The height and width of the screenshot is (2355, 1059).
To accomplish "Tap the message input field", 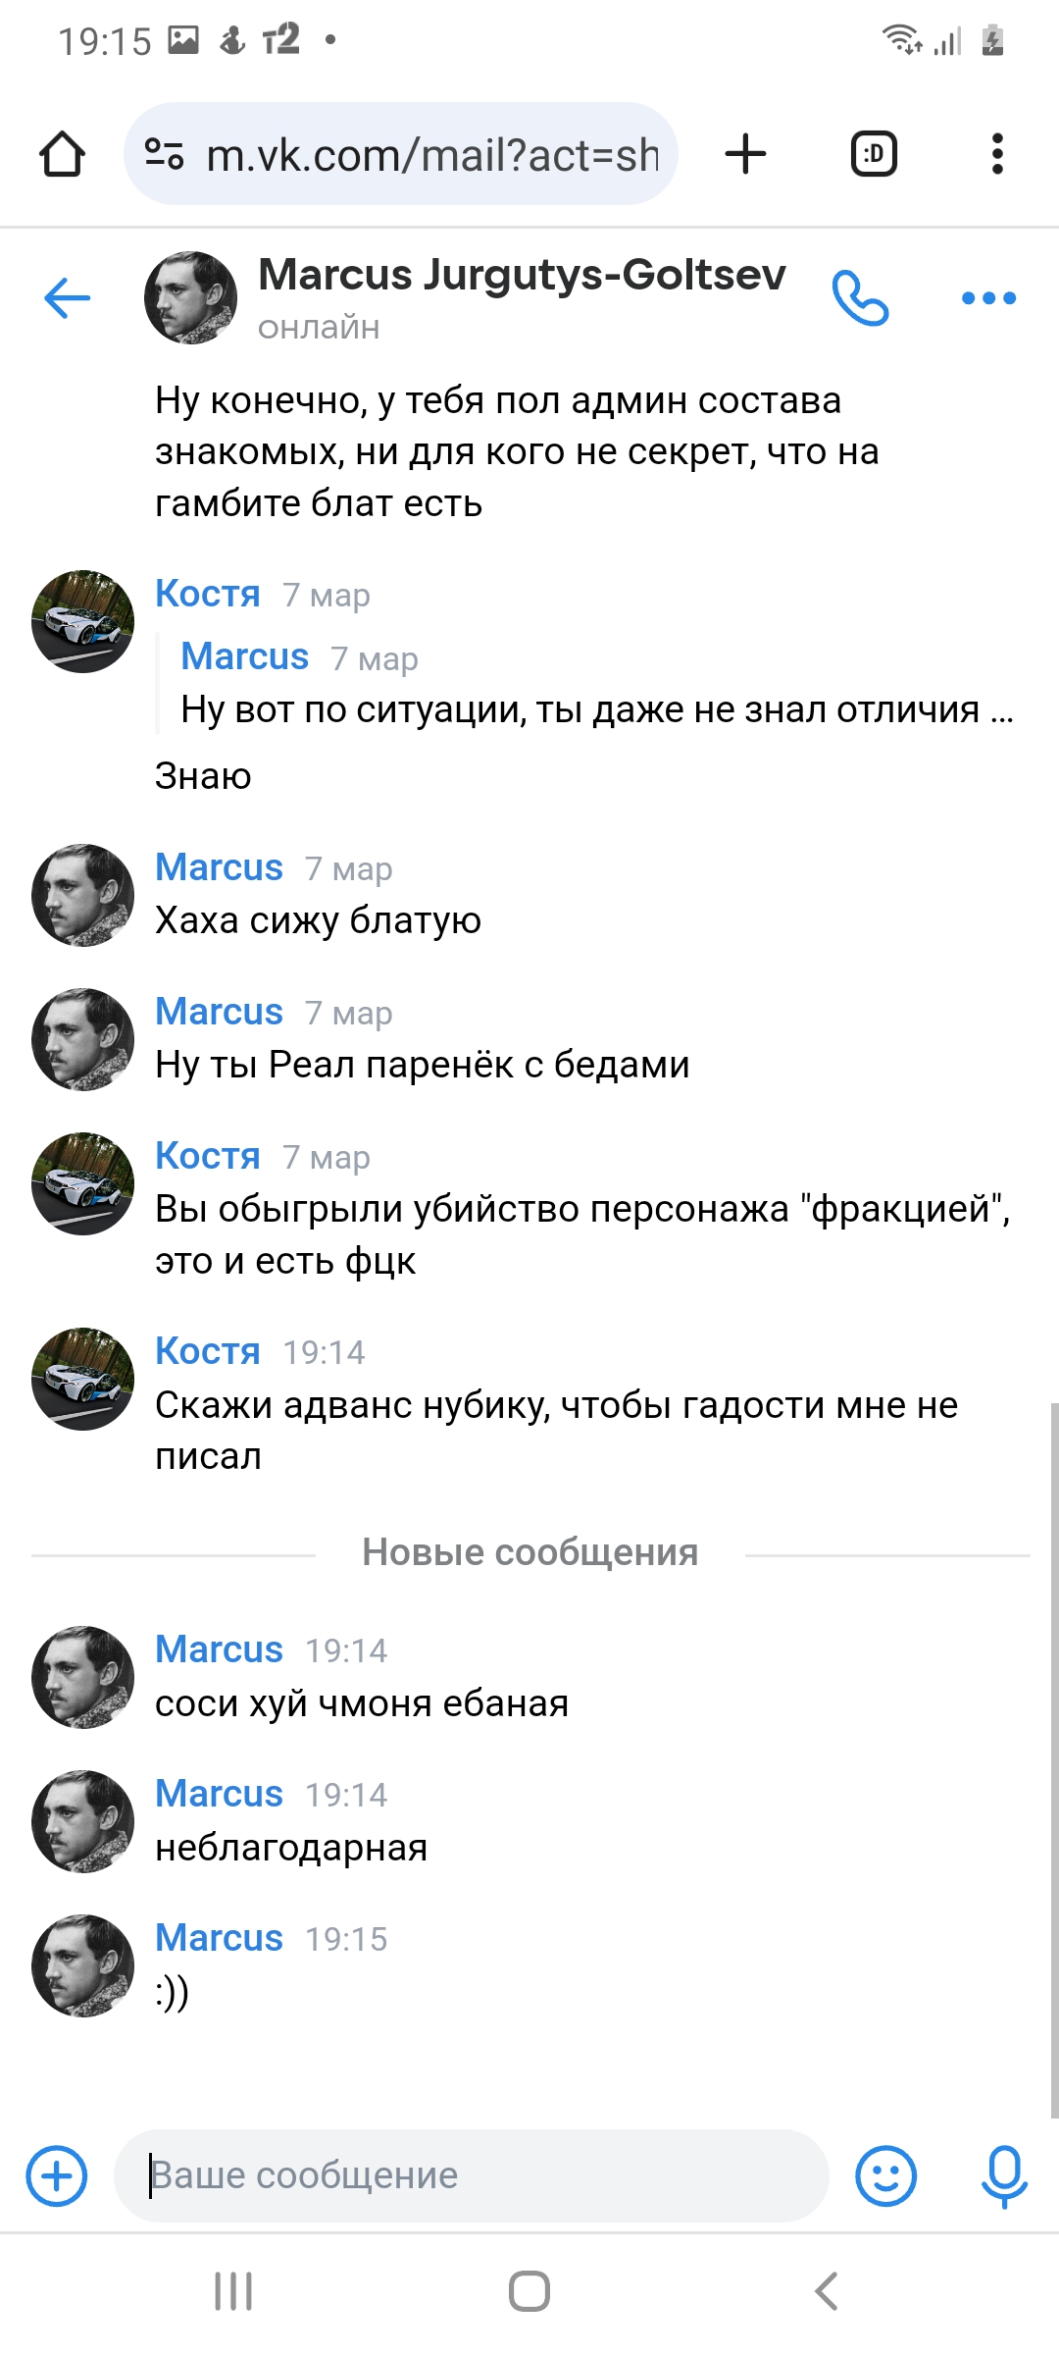I will [471, 2175].
